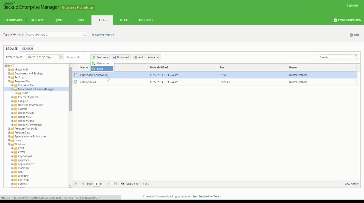Click the folder tree scrollbar down arrow

[70, 186]
